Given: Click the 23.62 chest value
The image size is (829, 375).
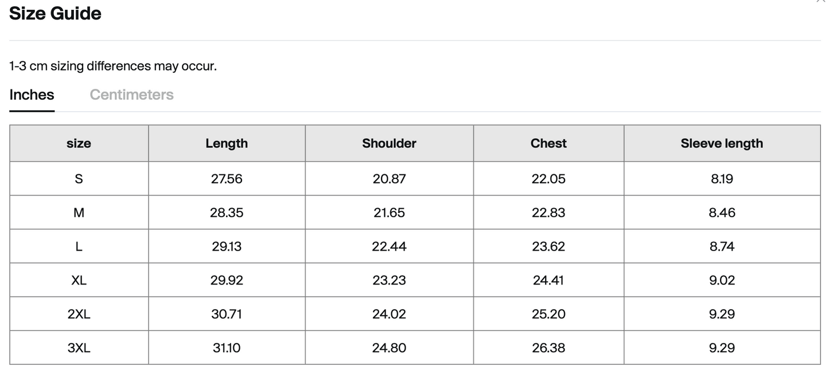Looking at the screenshot, I should pos(548,247).
